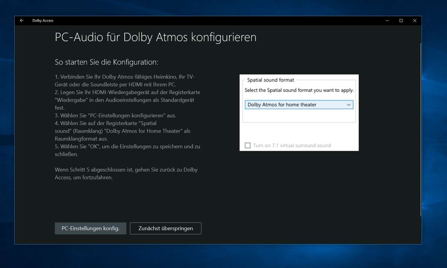The height and width of the screenshot is (268, 447).
Task: Click Dolby Access title text
Action: [x=43, y=20]
